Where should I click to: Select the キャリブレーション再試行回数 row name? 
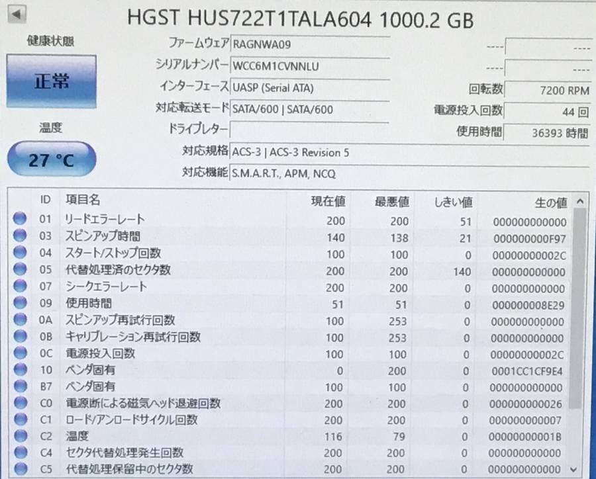tap(132, 336)
